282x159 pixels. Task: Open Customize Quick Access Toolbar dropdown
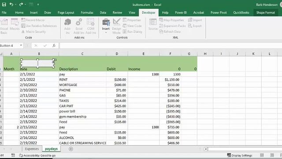coord(38,4)
